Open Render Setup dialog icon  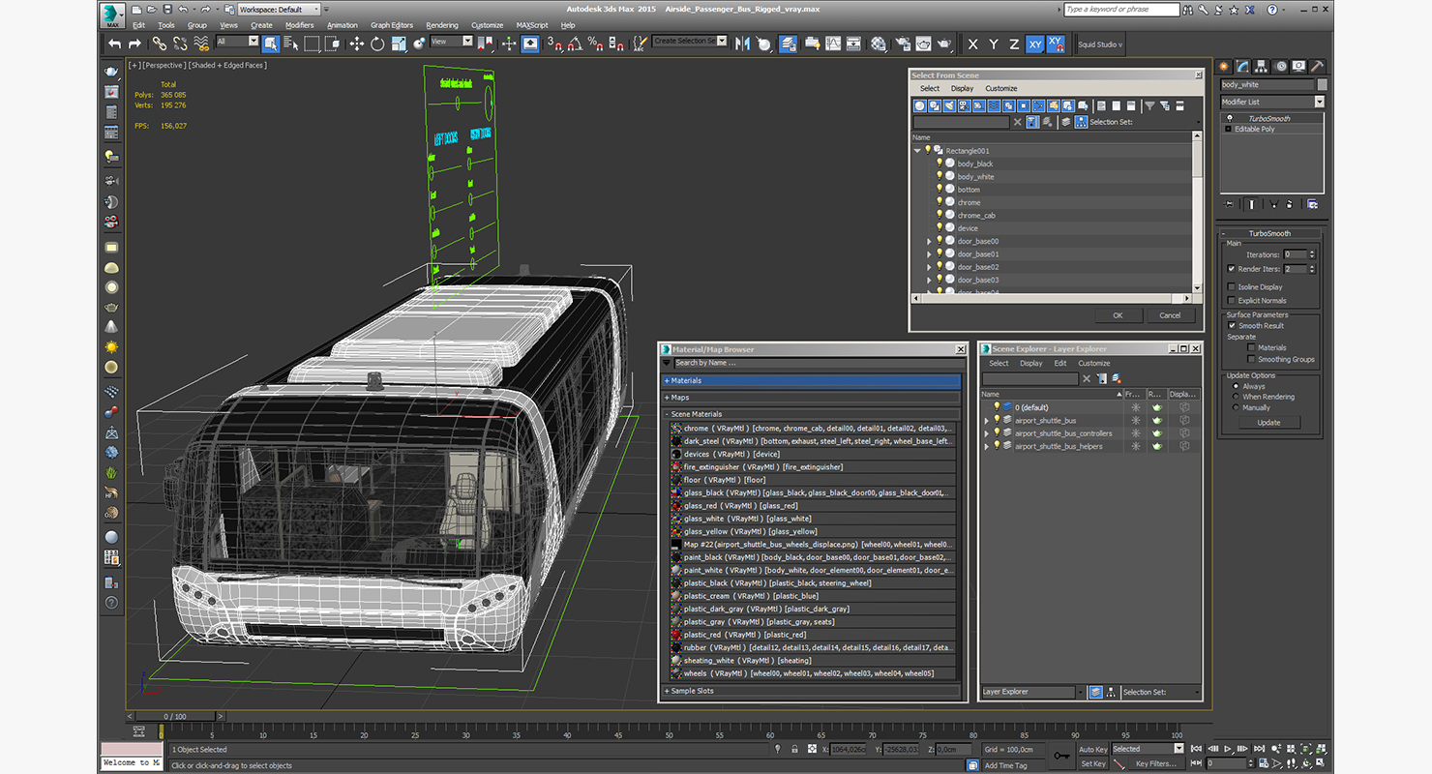tap(902, 44)
